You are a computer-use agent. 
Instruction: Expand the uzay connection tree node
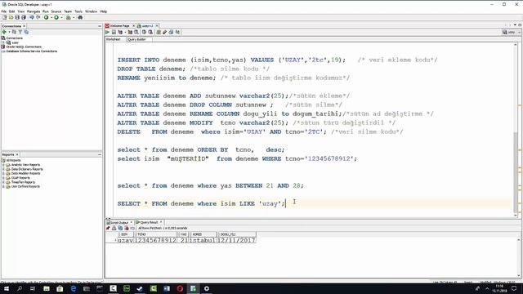[3, 42]
